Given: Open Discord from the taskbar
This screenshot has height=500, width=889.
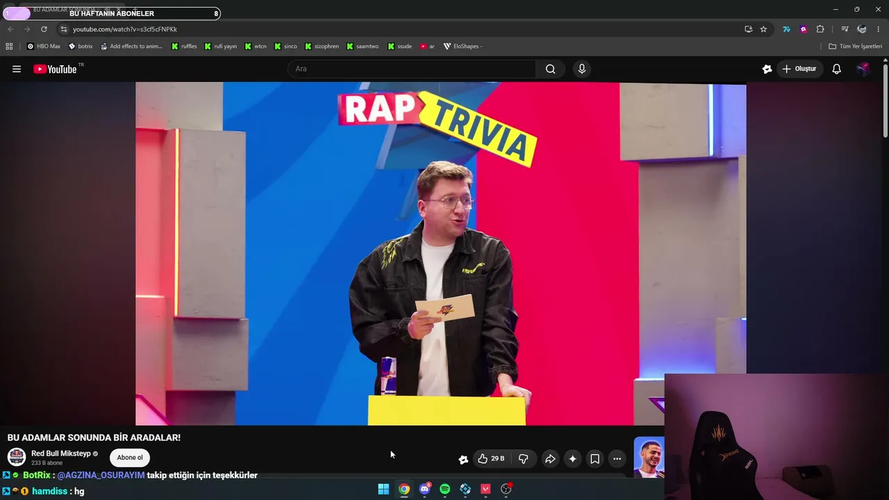Looking at the screenshot, I should point(424,489).
